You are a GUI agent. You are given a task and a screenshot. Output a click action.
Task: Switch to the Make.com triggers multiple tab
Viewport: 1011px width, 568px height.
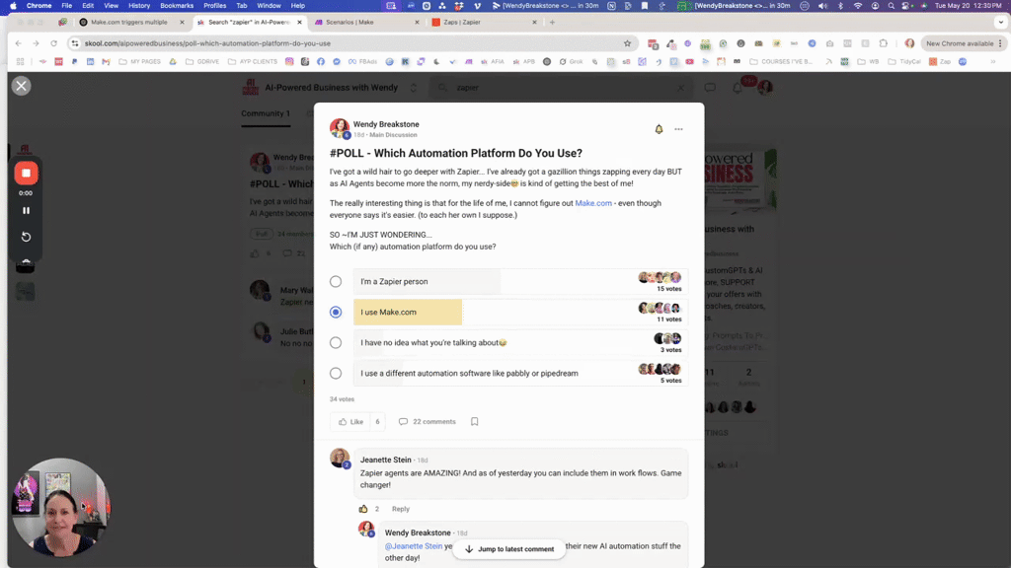(129, 22)
